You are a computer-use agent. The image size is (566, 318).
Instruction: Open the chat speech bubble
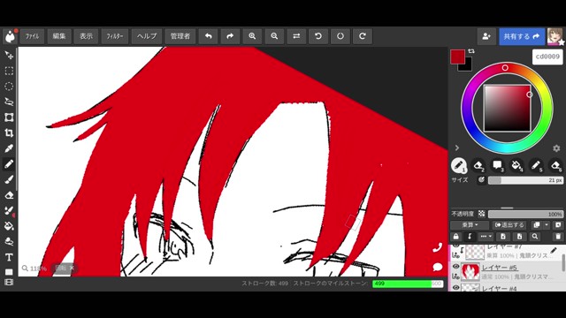point(438,267)
